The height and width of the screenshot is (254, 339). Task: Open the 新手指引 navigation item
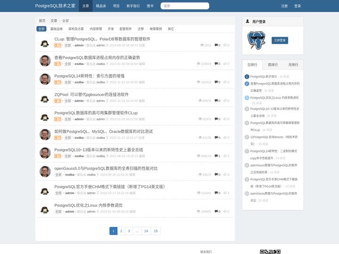[133, 6]
